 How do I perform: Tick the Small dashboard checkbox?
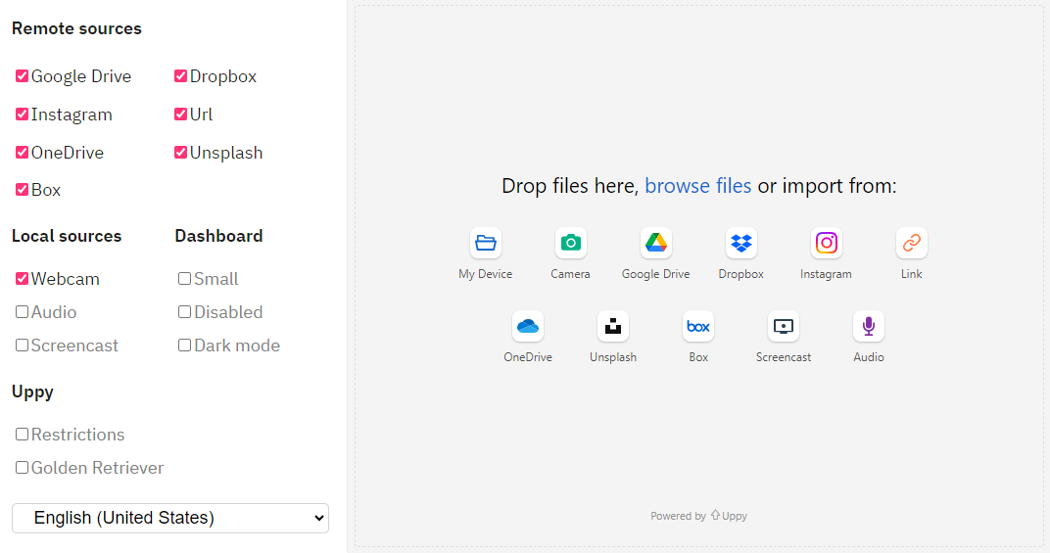click(184, 279)
